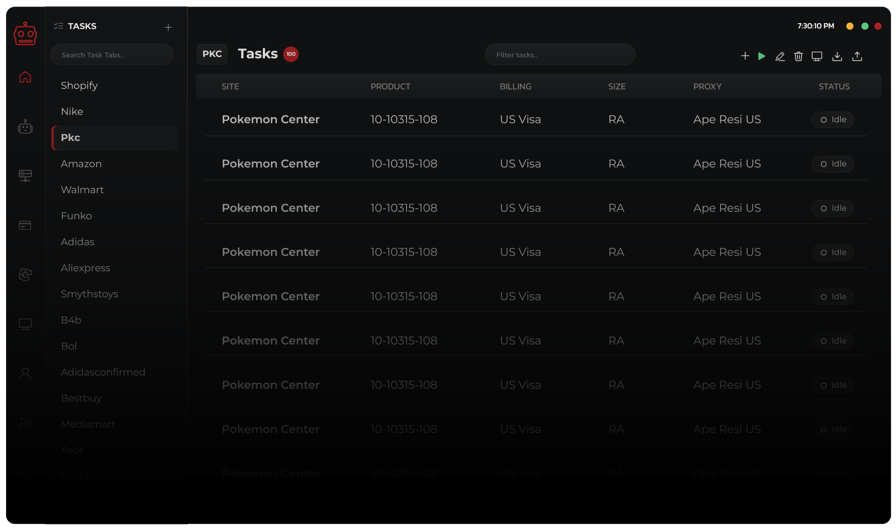896x528 pixels.
Task: Open the robot icon in left rail
Action: point(25,127)
